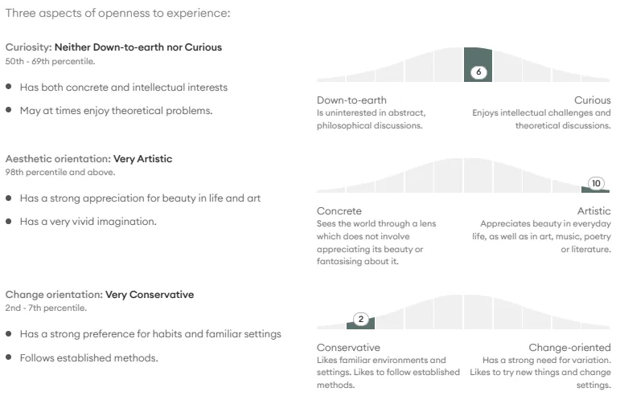Click the score 2 badge on Change chart
The height and width of the screenshot is (404, 620).
point(360,319)
